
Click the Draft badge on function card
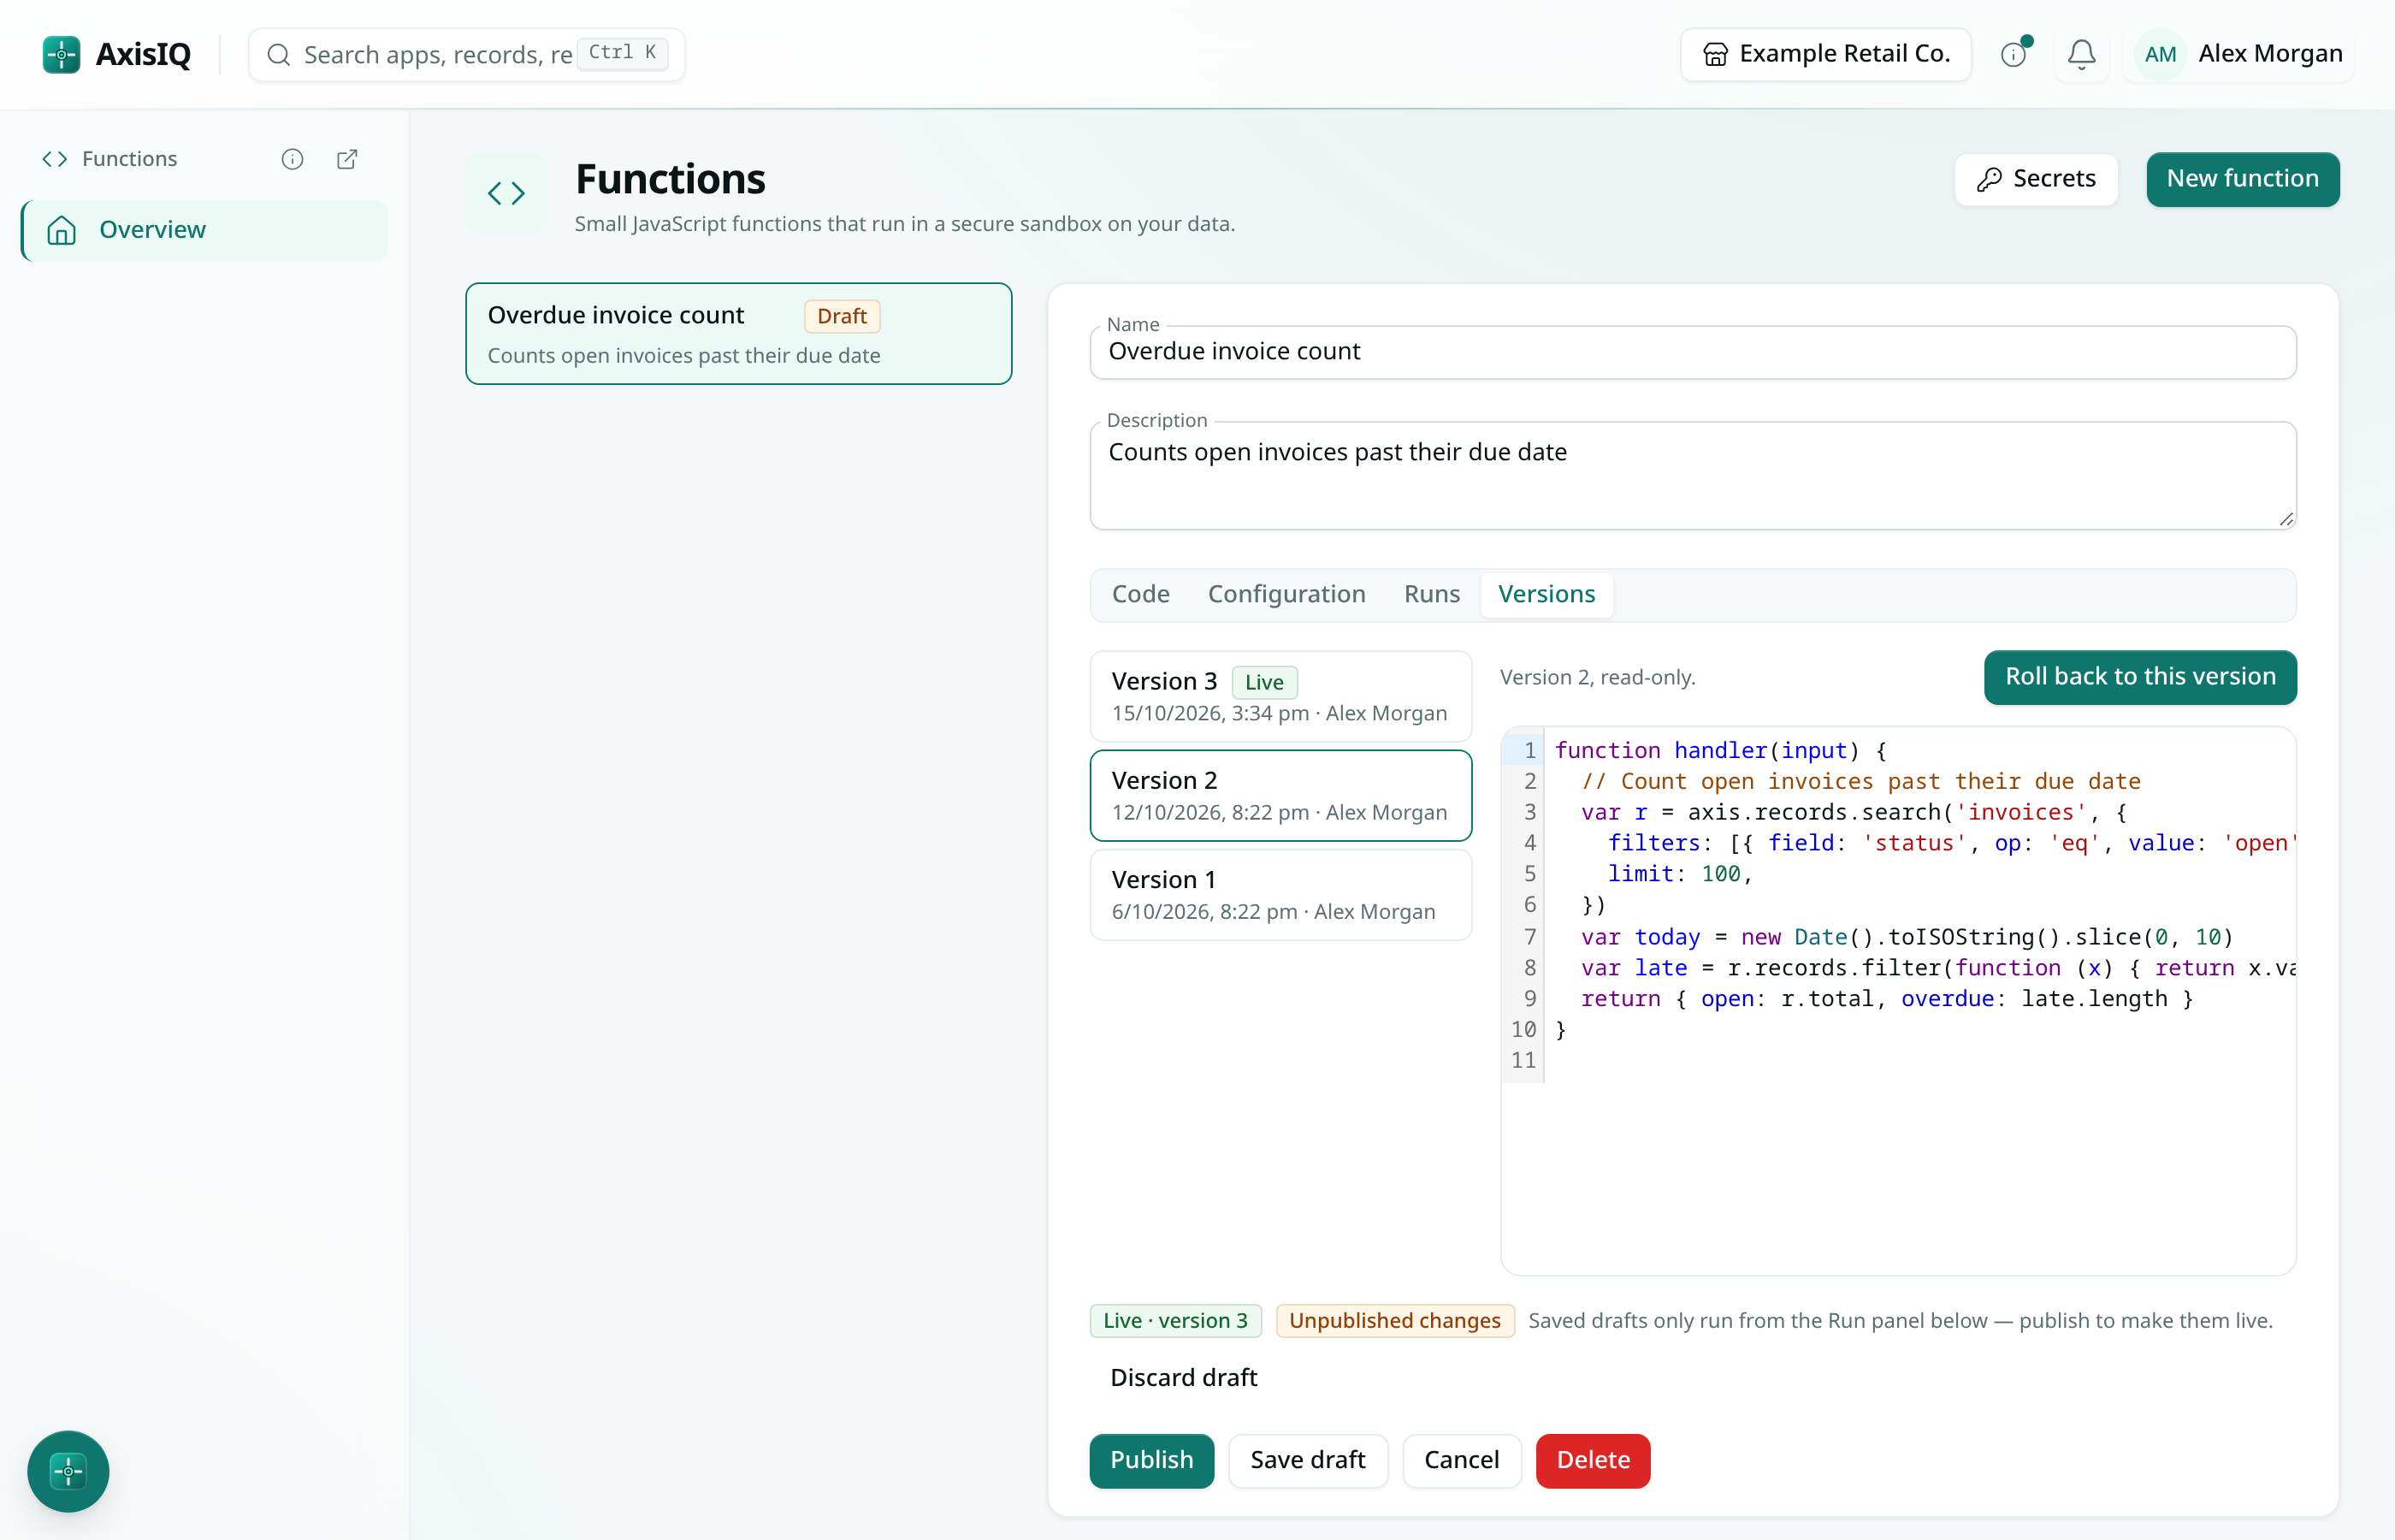pyautogui.click(x=842, y=316)
